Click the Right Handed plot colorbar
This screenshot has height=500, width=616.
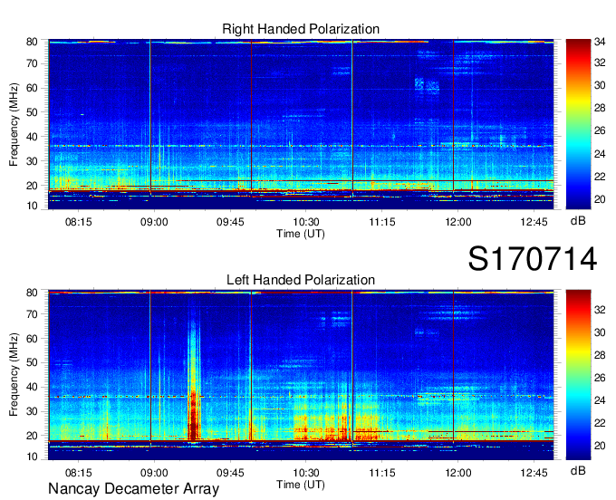click(578, 124)
